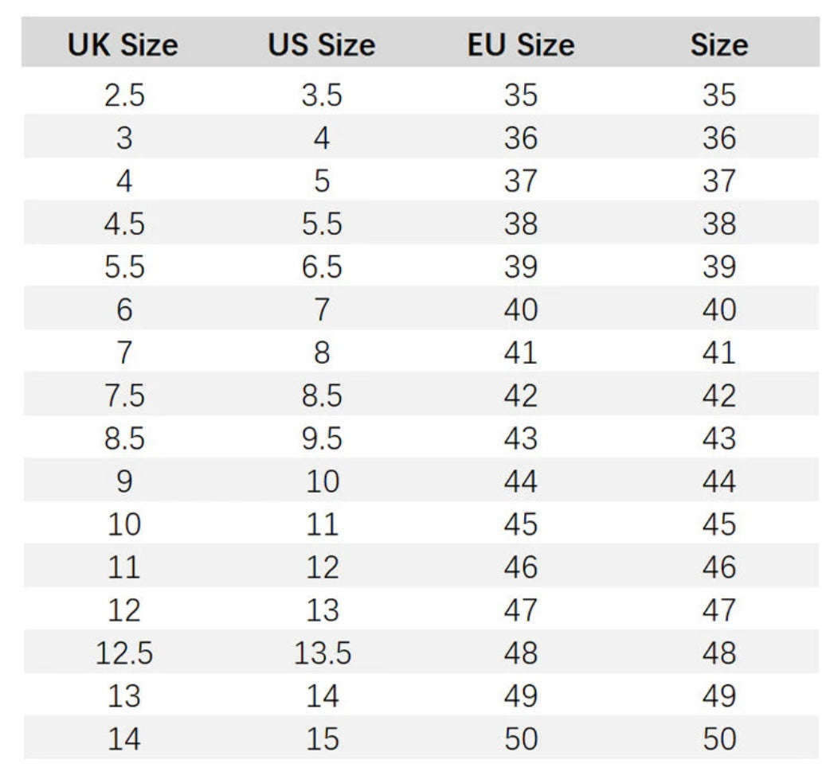Click the EU Size column header
The width and height of the screenshot is (830, 779).
[x=520, y=45]
